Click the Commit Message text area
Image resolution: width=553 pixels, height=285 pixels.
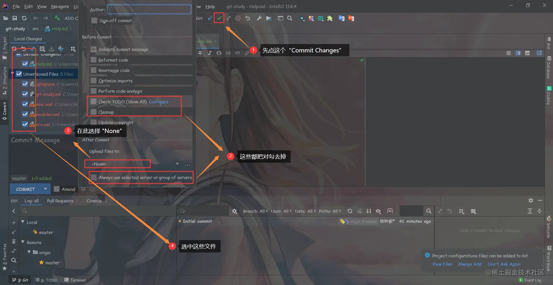43,153
